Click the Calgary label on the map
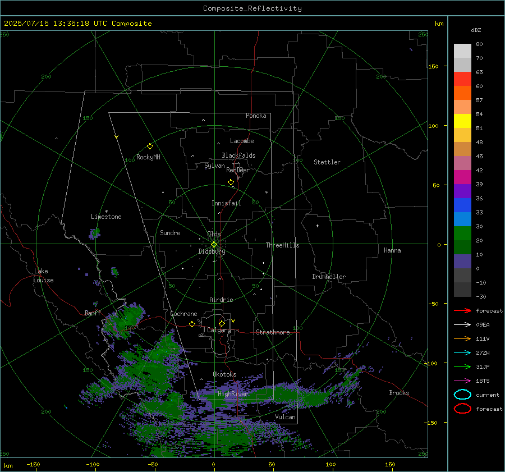Viewport: 505px width, 472px height. point(219,330)
